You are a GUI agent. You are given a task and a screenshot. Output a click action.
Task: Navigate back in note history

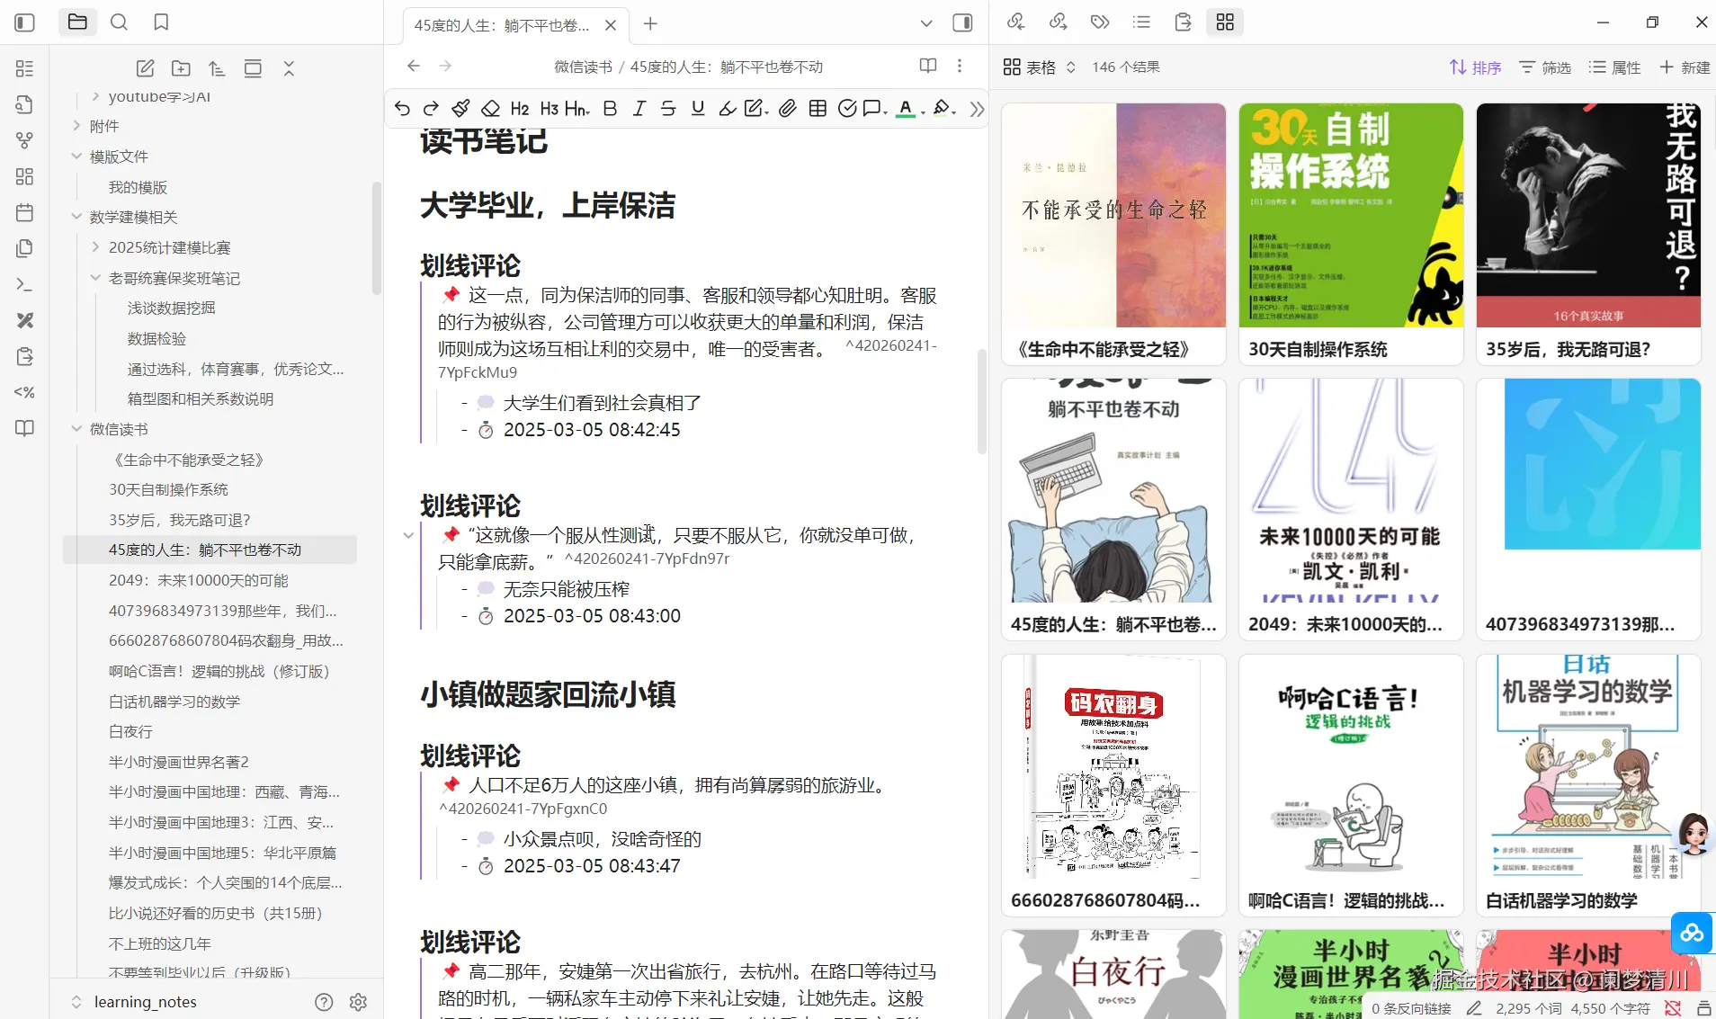[414, 66]
